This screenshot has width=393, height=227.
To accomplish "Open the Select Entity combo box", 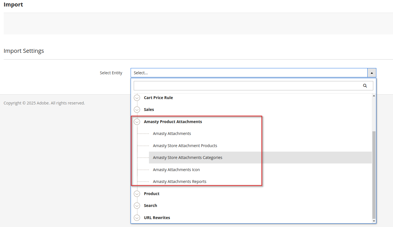I will tap(253, 73).
